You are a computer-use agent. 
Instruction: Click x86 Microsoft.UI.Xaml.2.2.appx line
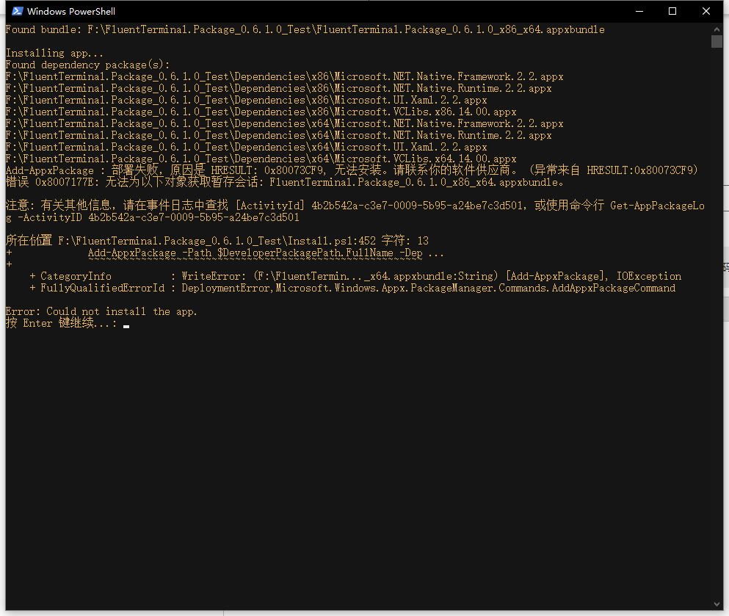247,100
